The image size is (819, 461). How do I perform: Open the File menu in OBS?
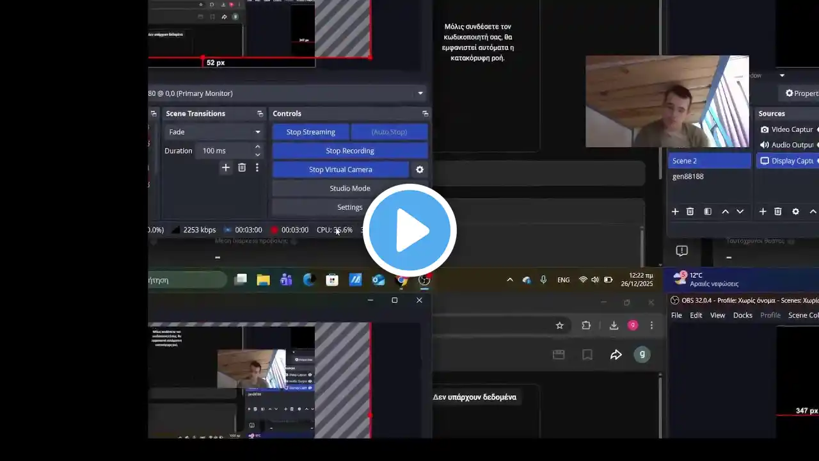click(676, 315)
